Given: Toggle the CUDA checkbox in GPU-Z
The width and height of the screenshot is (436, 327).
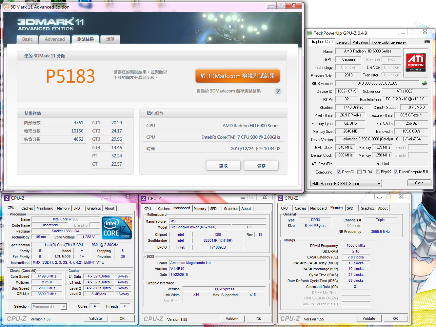Looking at the screenshot, I should pos(360,172).
